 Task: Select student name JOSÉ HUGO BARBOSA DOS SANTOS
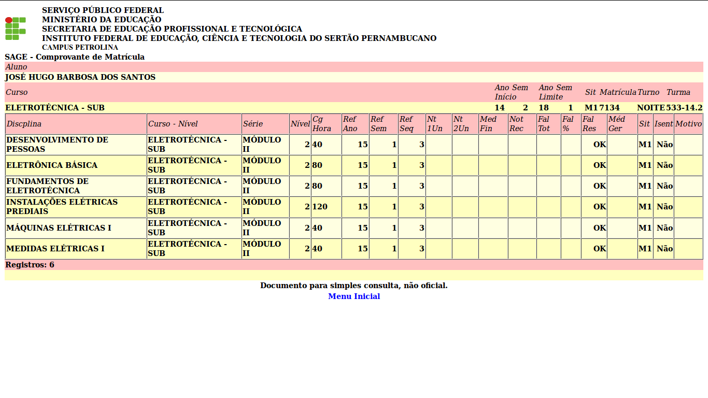point(80,77)
